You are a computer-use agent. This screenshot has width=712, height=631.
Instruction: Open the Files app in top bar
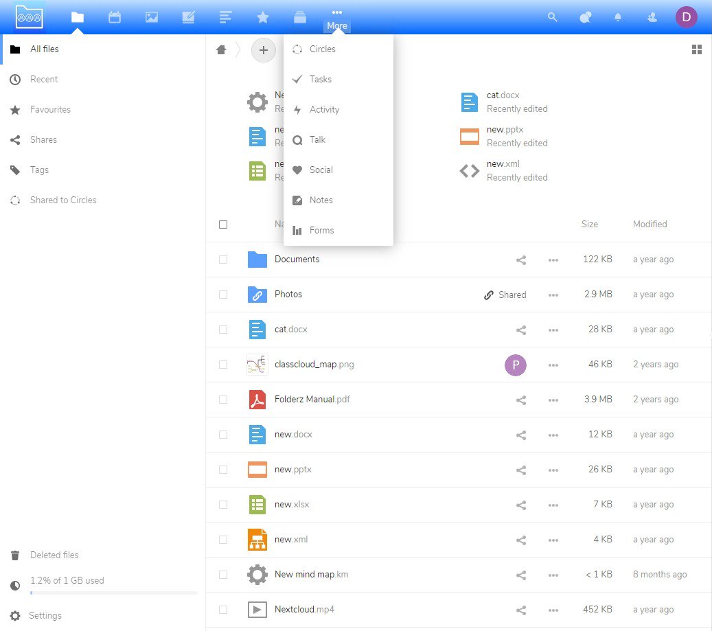[78, 18]
